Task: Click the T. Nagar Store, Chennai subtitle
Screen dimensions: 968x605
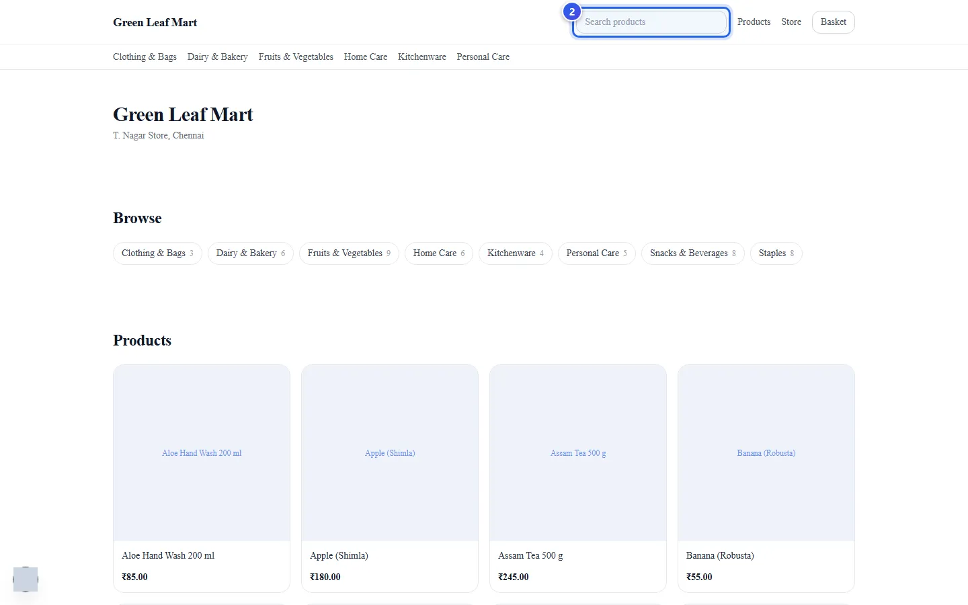Action: pyautogui.click(x=159, y=136)
